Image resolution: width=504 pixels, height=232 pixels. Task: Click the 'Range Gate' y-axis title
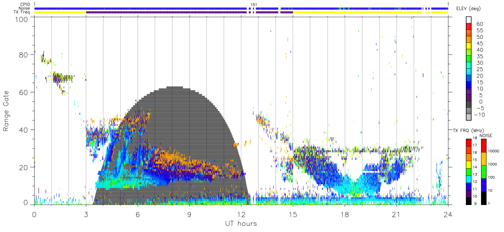tap(7, 111)
